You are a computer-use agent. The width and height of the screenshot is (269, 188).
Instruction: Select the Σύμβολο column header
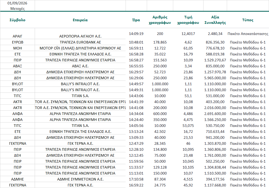click(x=17, y=20)
